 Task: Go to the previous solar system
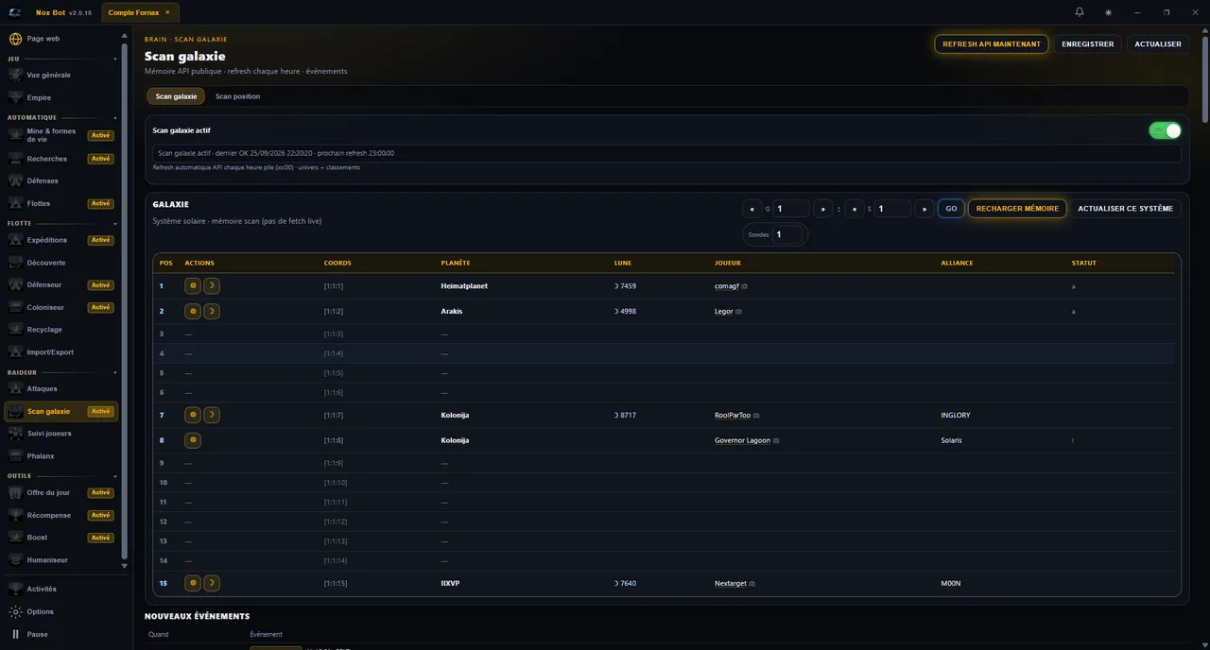pos(854,209)
